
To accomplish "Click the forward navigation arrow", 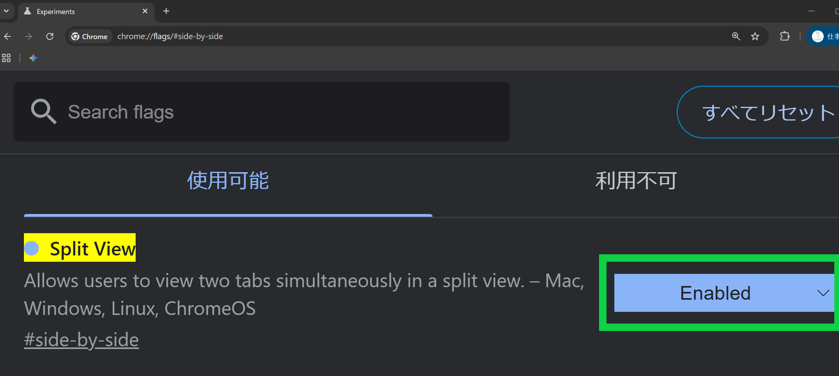I will tap(29, 36).
